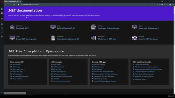The width and height of the screenshot is (175, 98).
Task: Open the .NET tutorials link
Action: point(16,67)
